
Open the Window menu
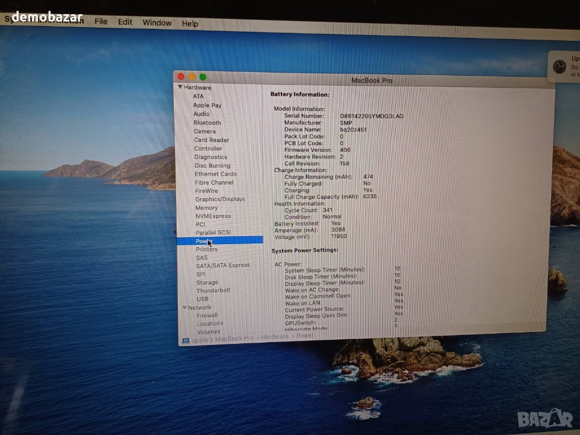[157, 23]
